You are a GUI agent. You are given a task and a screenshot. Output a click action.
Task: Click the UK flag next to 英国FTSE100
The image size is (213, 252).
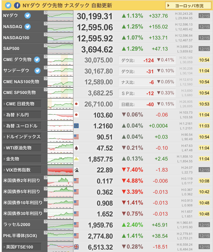tap(77, 247)
